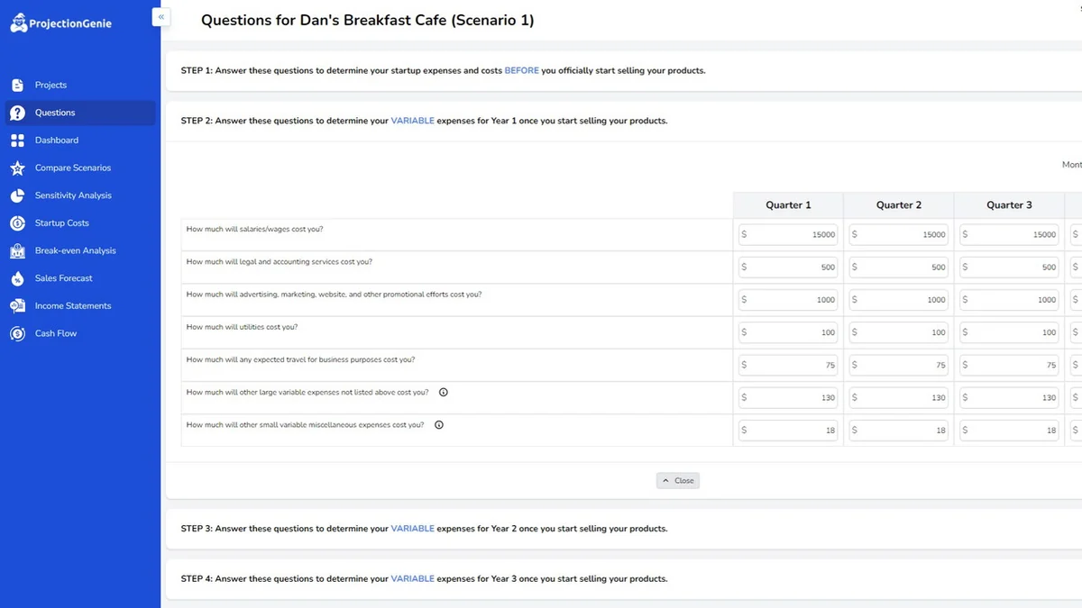Image resolution: width=1082 pixels, height=608 pixels.
Task: Click the ProjectionGenie logo
Action: (61, 24)
